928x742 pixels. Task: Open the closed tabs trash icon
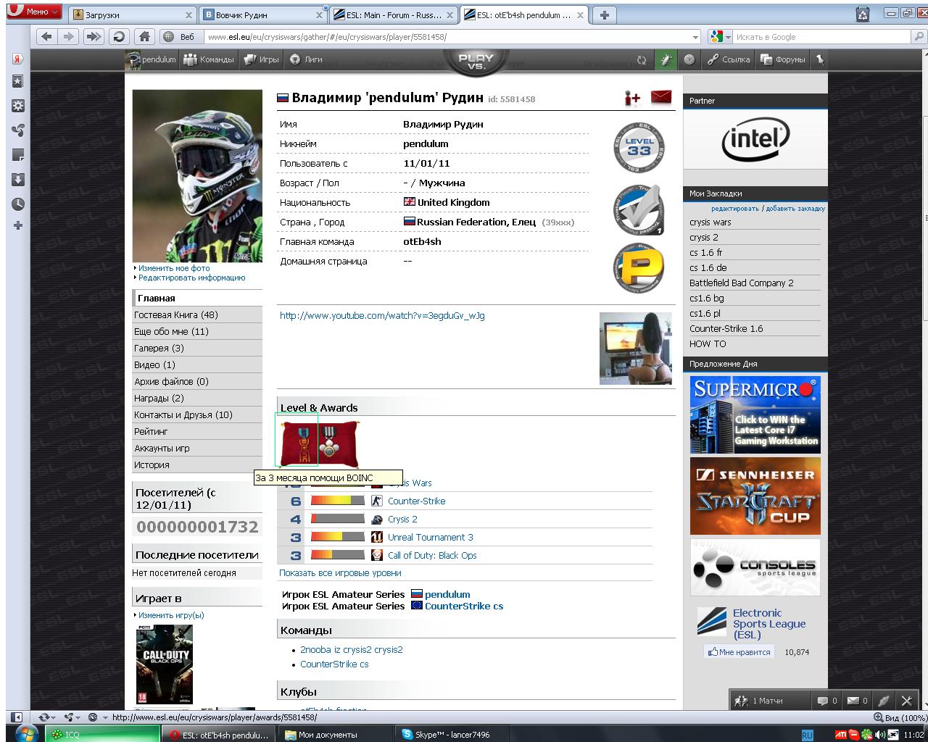point(863,13)
